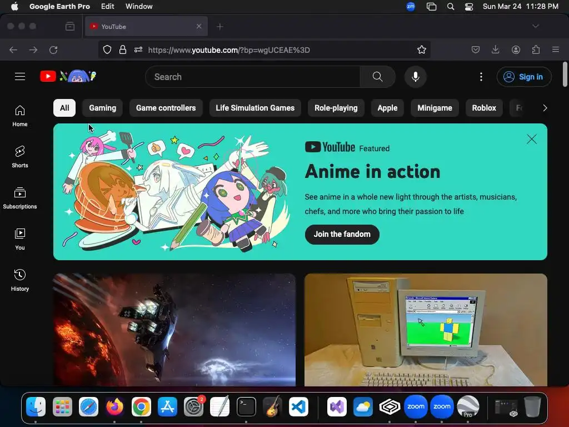Select the All filter chip

pyautogui.click(x=64, y=108)
